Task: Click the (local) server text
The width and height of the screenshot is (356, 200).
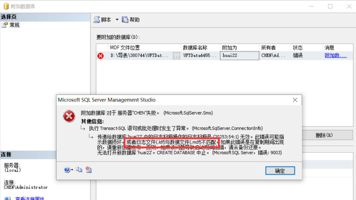Action: [13, 170]
